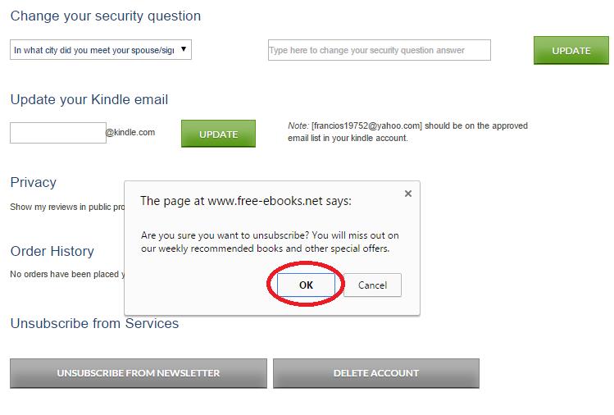The image size is (614, 415).
Task: Click the @kindle.com suffix label
Action: click(x=130, y=131)
